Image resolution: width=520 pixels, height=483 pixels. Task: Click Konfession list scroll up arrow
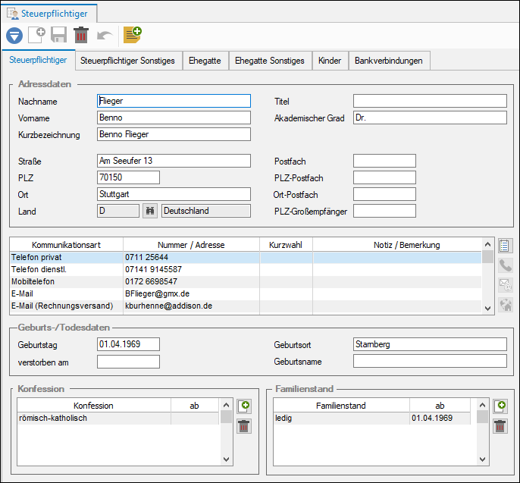click(226, 405)
